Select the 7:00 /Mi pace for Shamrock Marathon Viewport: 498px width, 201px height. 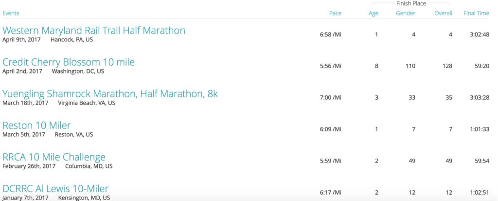pos(330,98)
